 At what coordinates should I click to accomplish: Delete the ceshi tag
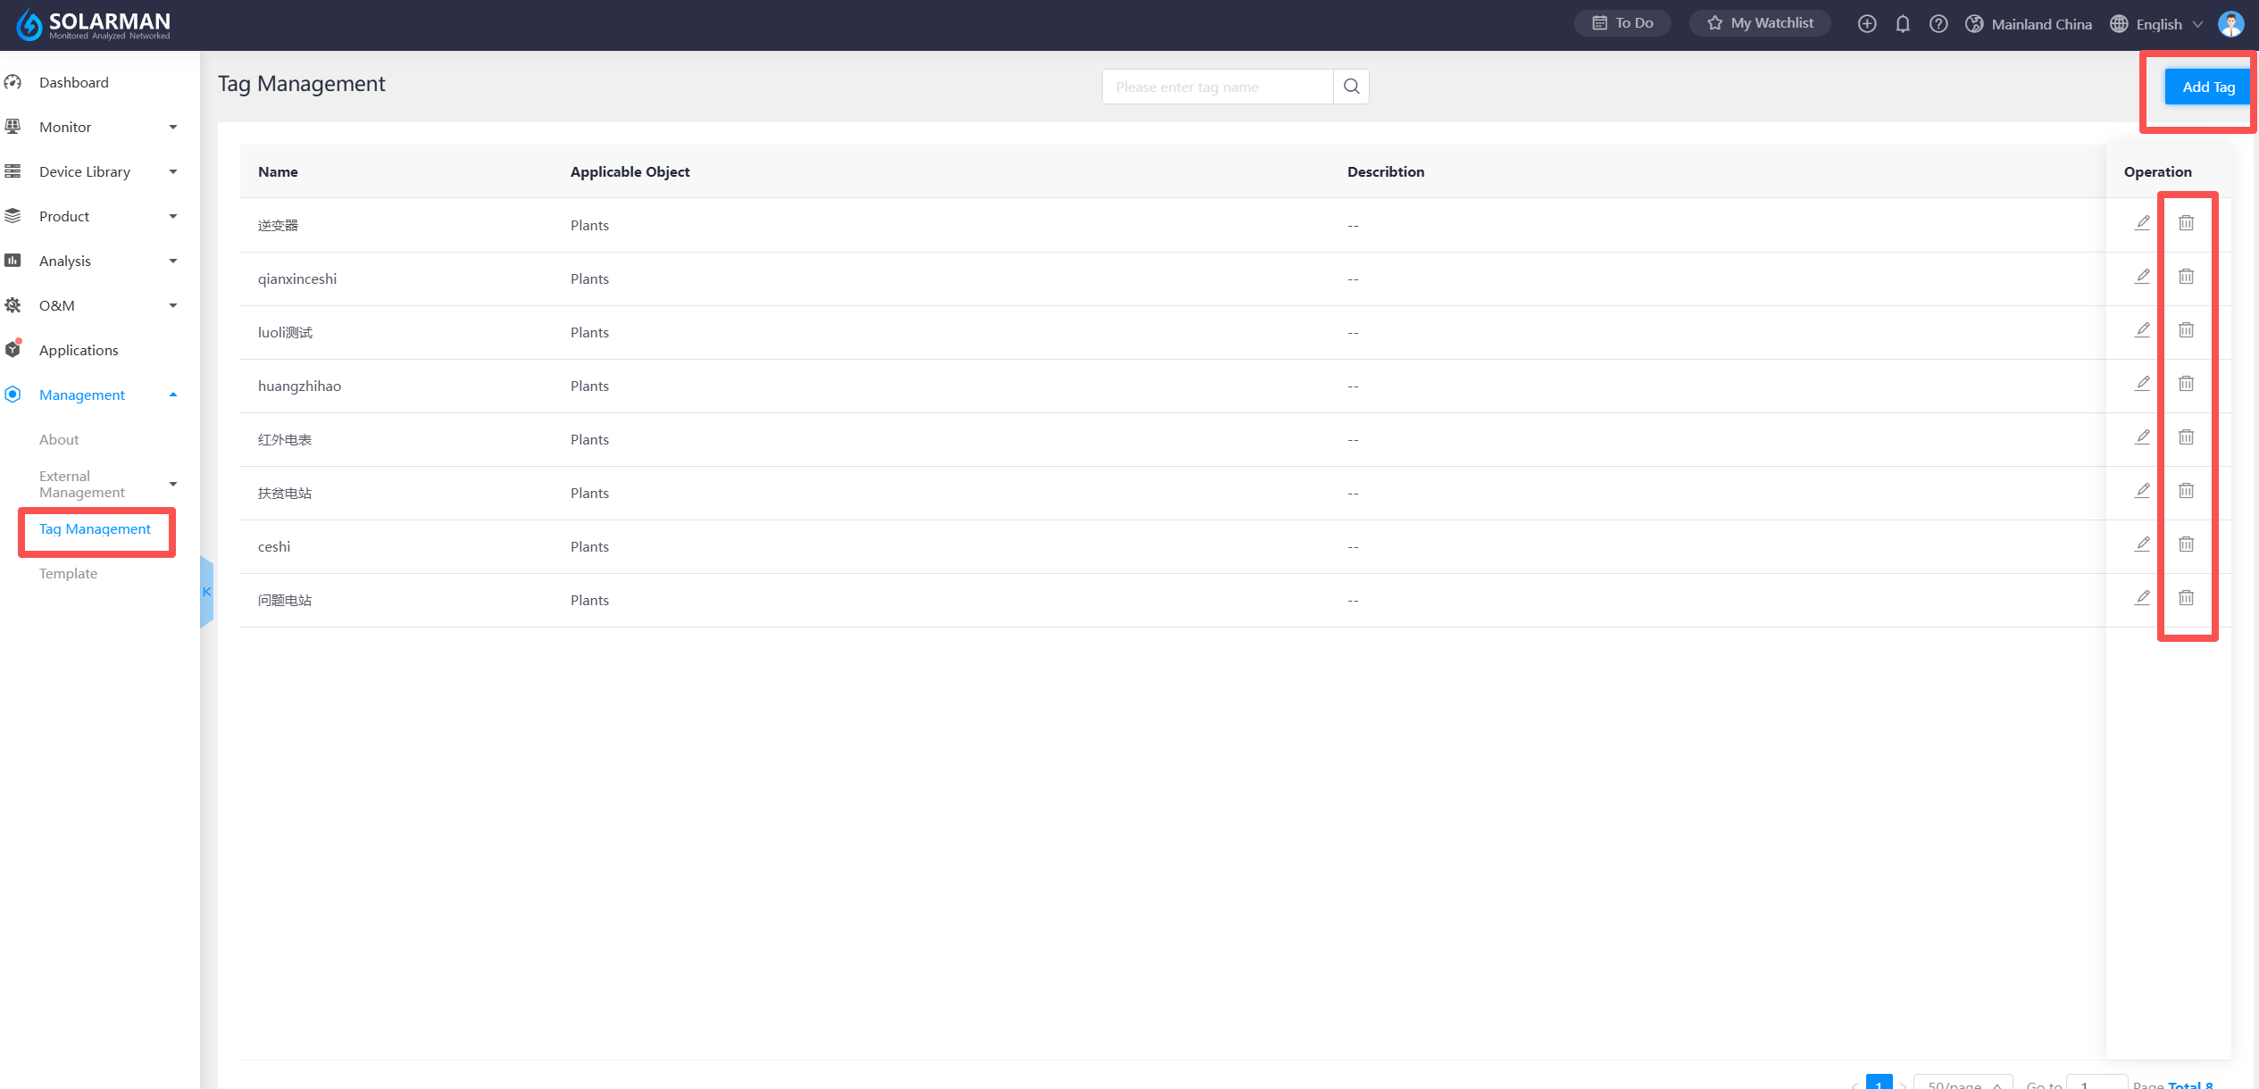[x=2186, y=544]
